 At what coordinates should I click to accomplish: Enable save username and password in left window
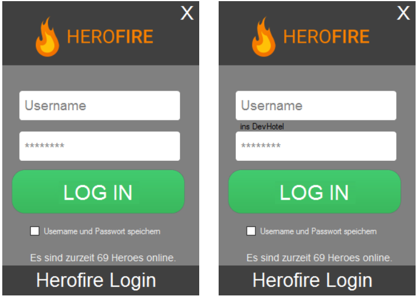(x=35, y=231)
